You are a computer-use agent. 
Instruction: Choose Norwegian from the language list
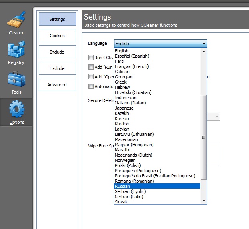(x=157, y=160)
